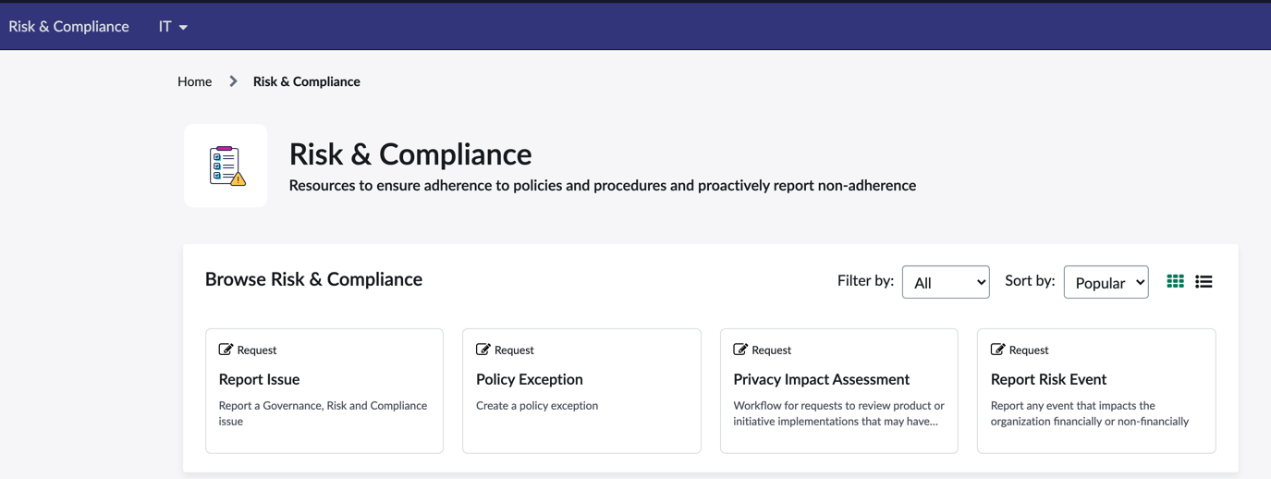Go to Home breadcrumb link
The image size is (1271, 479).
coord(195,81)
